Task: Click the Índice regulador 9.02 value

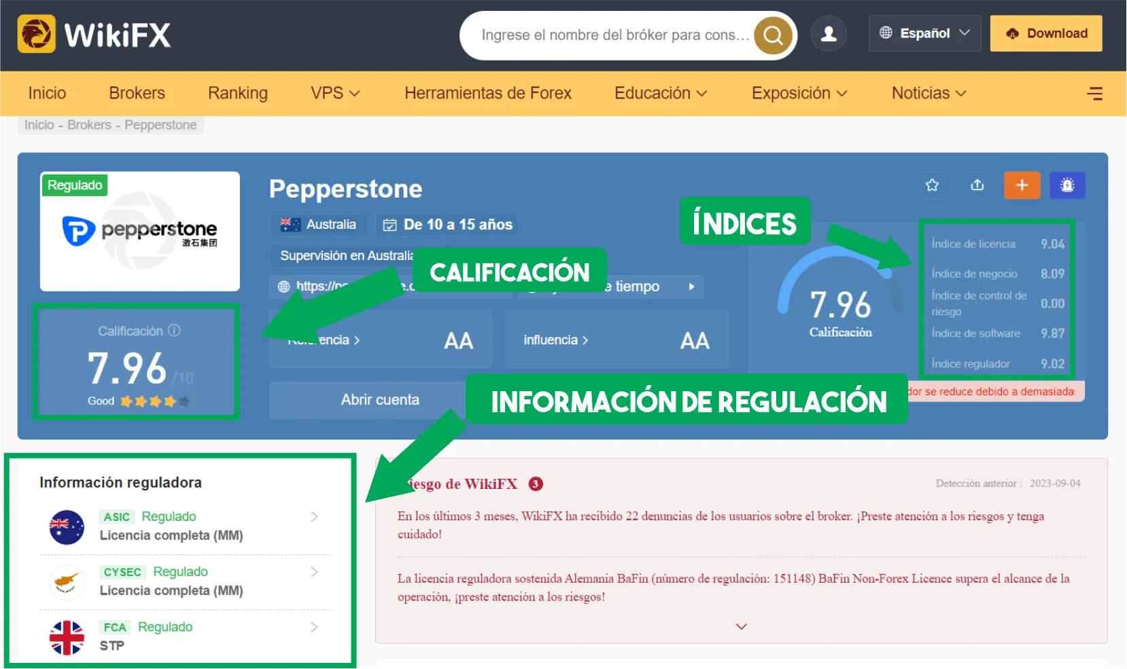Action: (1052, 364)
